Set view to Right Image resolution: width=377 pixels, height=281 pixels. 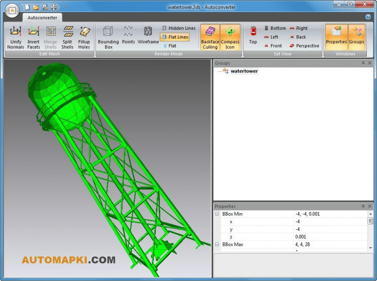(x=299, y=28)
